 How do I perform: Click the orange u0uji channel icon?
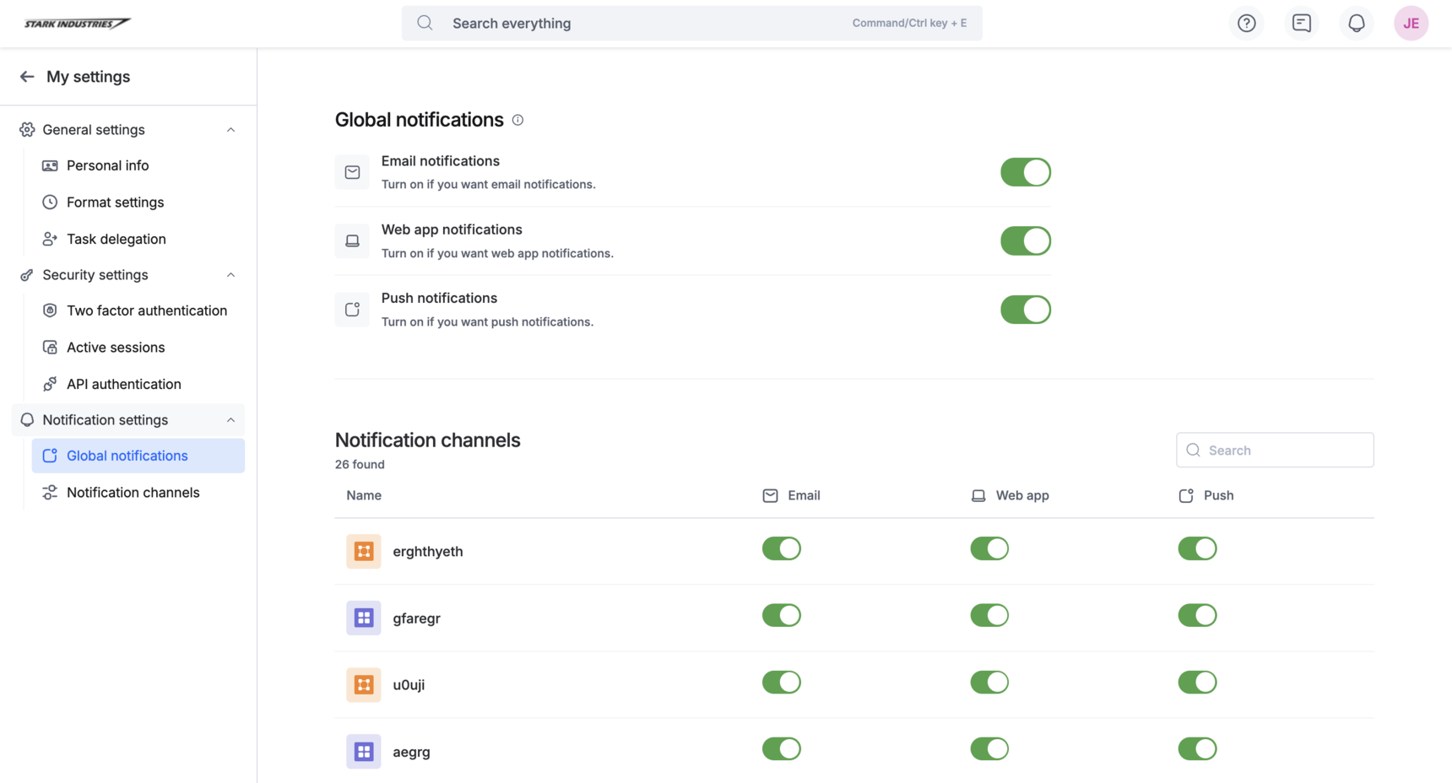click(364, 684)
